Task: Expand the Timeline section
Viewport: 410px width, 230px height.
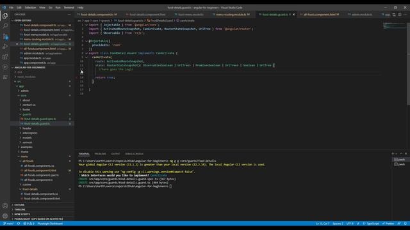Action: pos(20,210)
